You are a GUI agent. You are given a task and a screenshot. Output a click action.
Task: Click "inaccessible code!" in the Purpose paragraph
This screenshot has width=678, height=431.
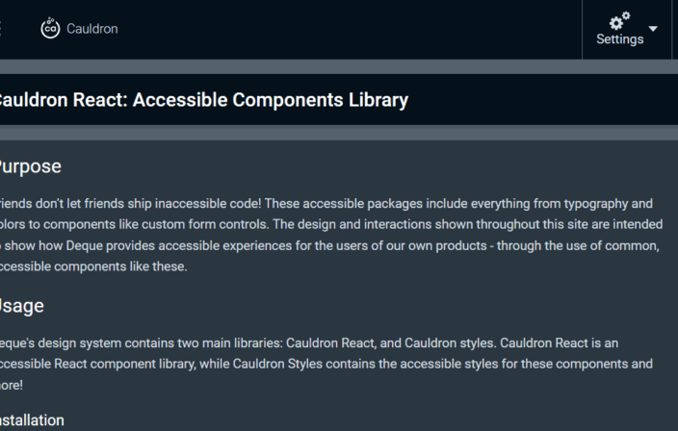pyautogui.click(x=202, y=203)
